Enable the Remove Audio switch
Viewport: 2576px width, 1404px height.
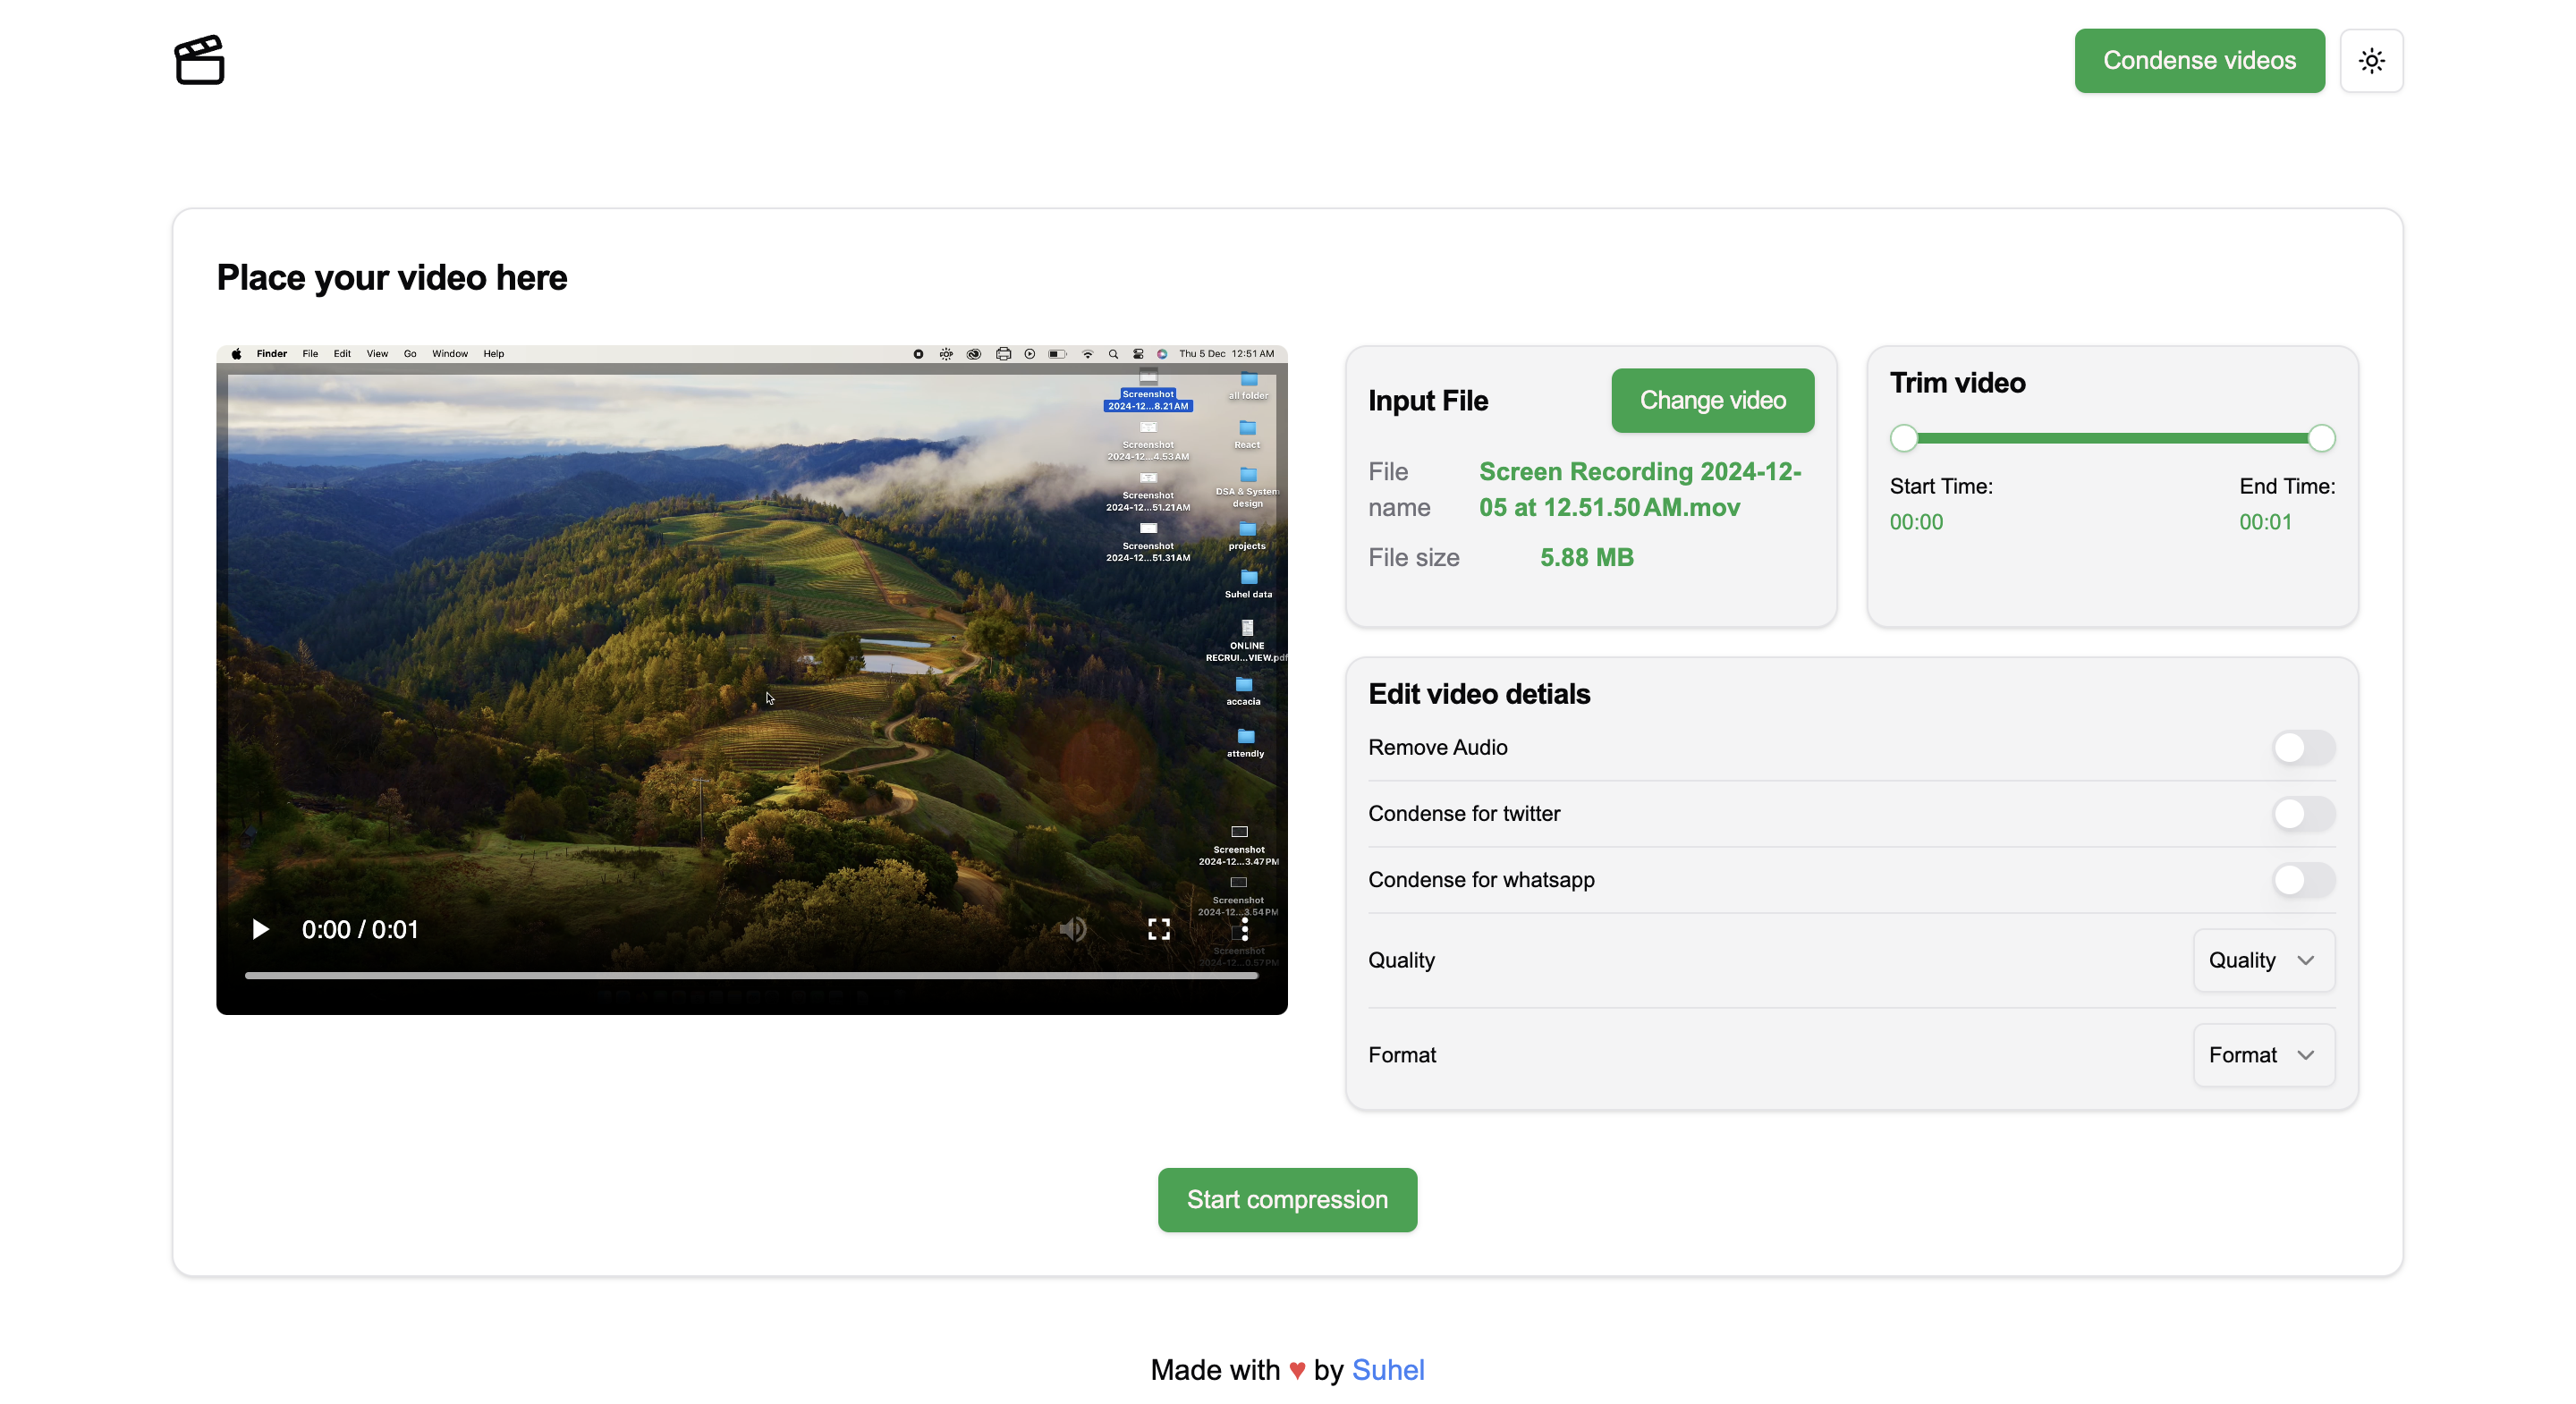[2303, 747]
